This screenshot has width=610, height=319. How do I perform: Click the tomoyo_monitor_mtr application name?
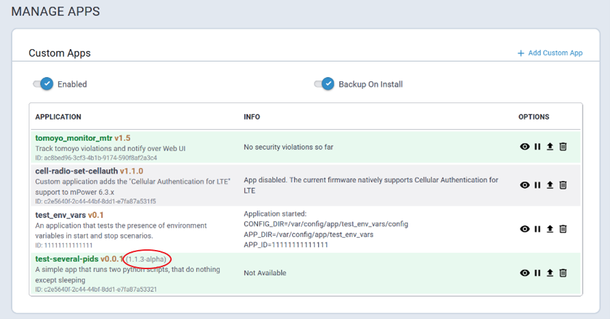[73, 138]
